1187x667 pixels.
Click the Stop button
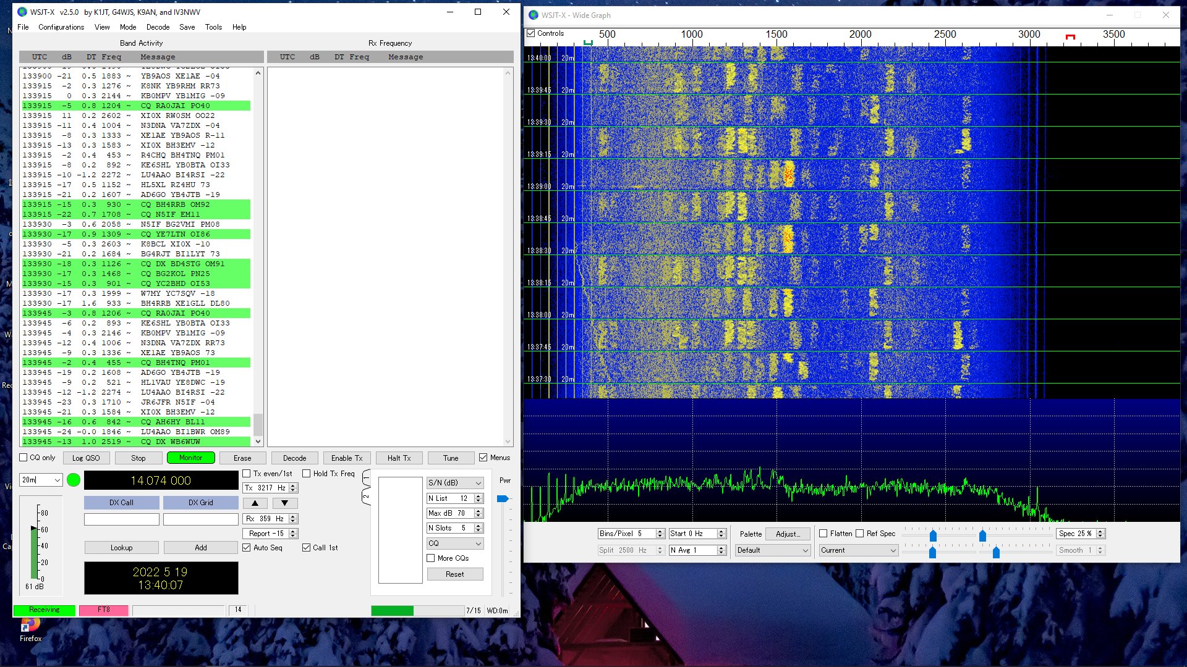[138, 458]
